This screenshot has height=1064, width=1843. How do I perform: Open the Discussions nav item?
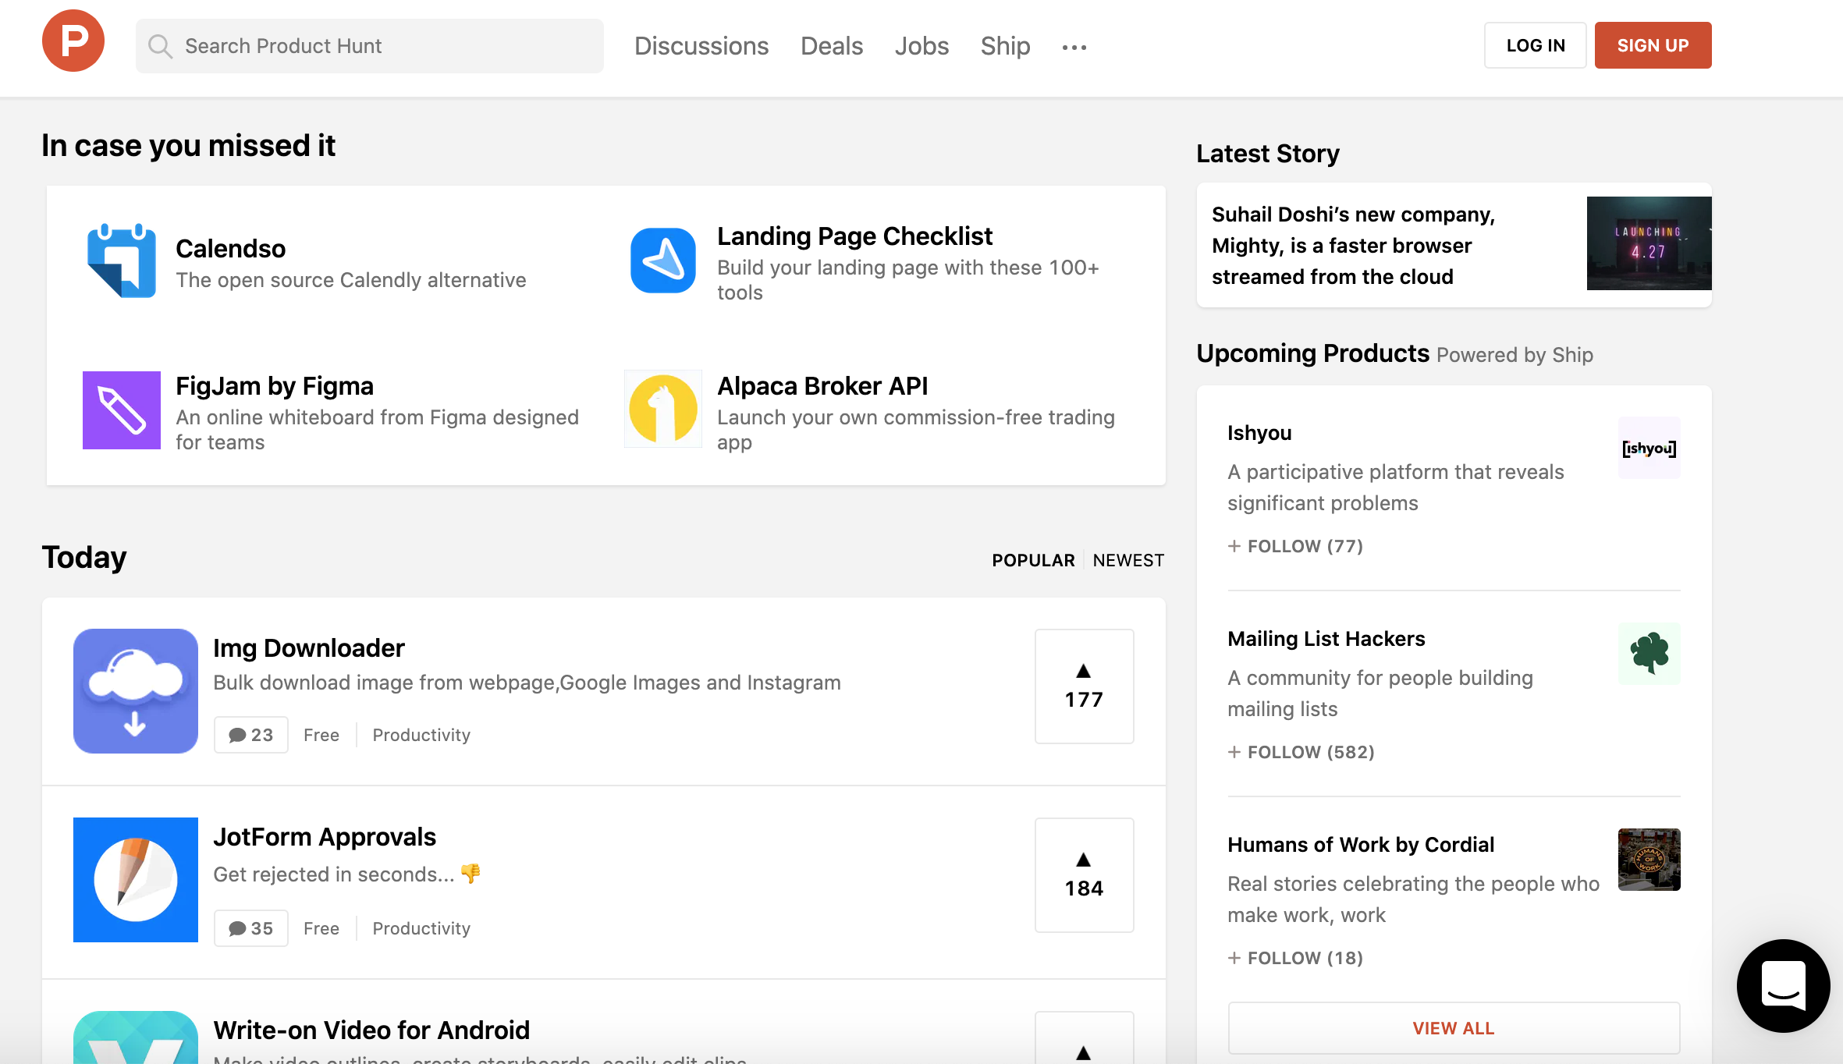(701, 46)
